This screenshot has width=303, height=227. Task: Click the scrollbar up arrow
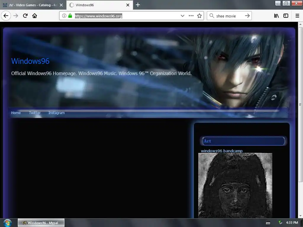(300, 24)
